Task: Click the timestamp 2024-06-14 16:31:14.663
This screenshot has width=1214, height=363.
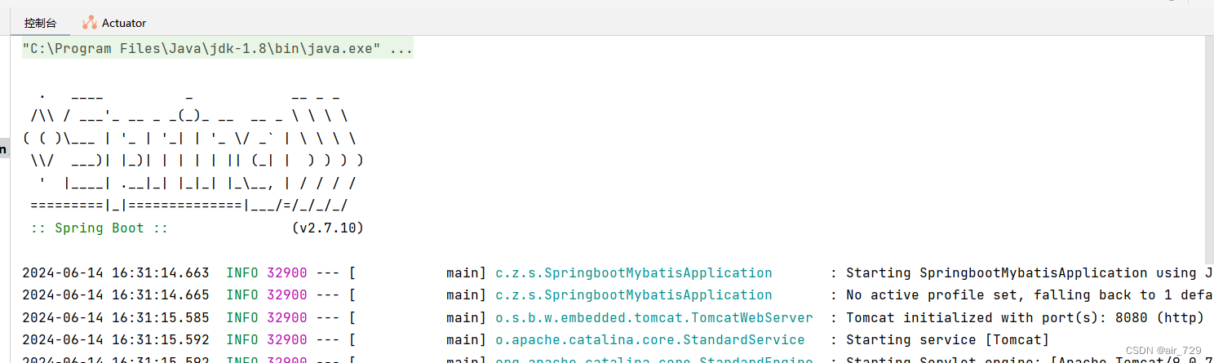Action: (x=115, y=273)
